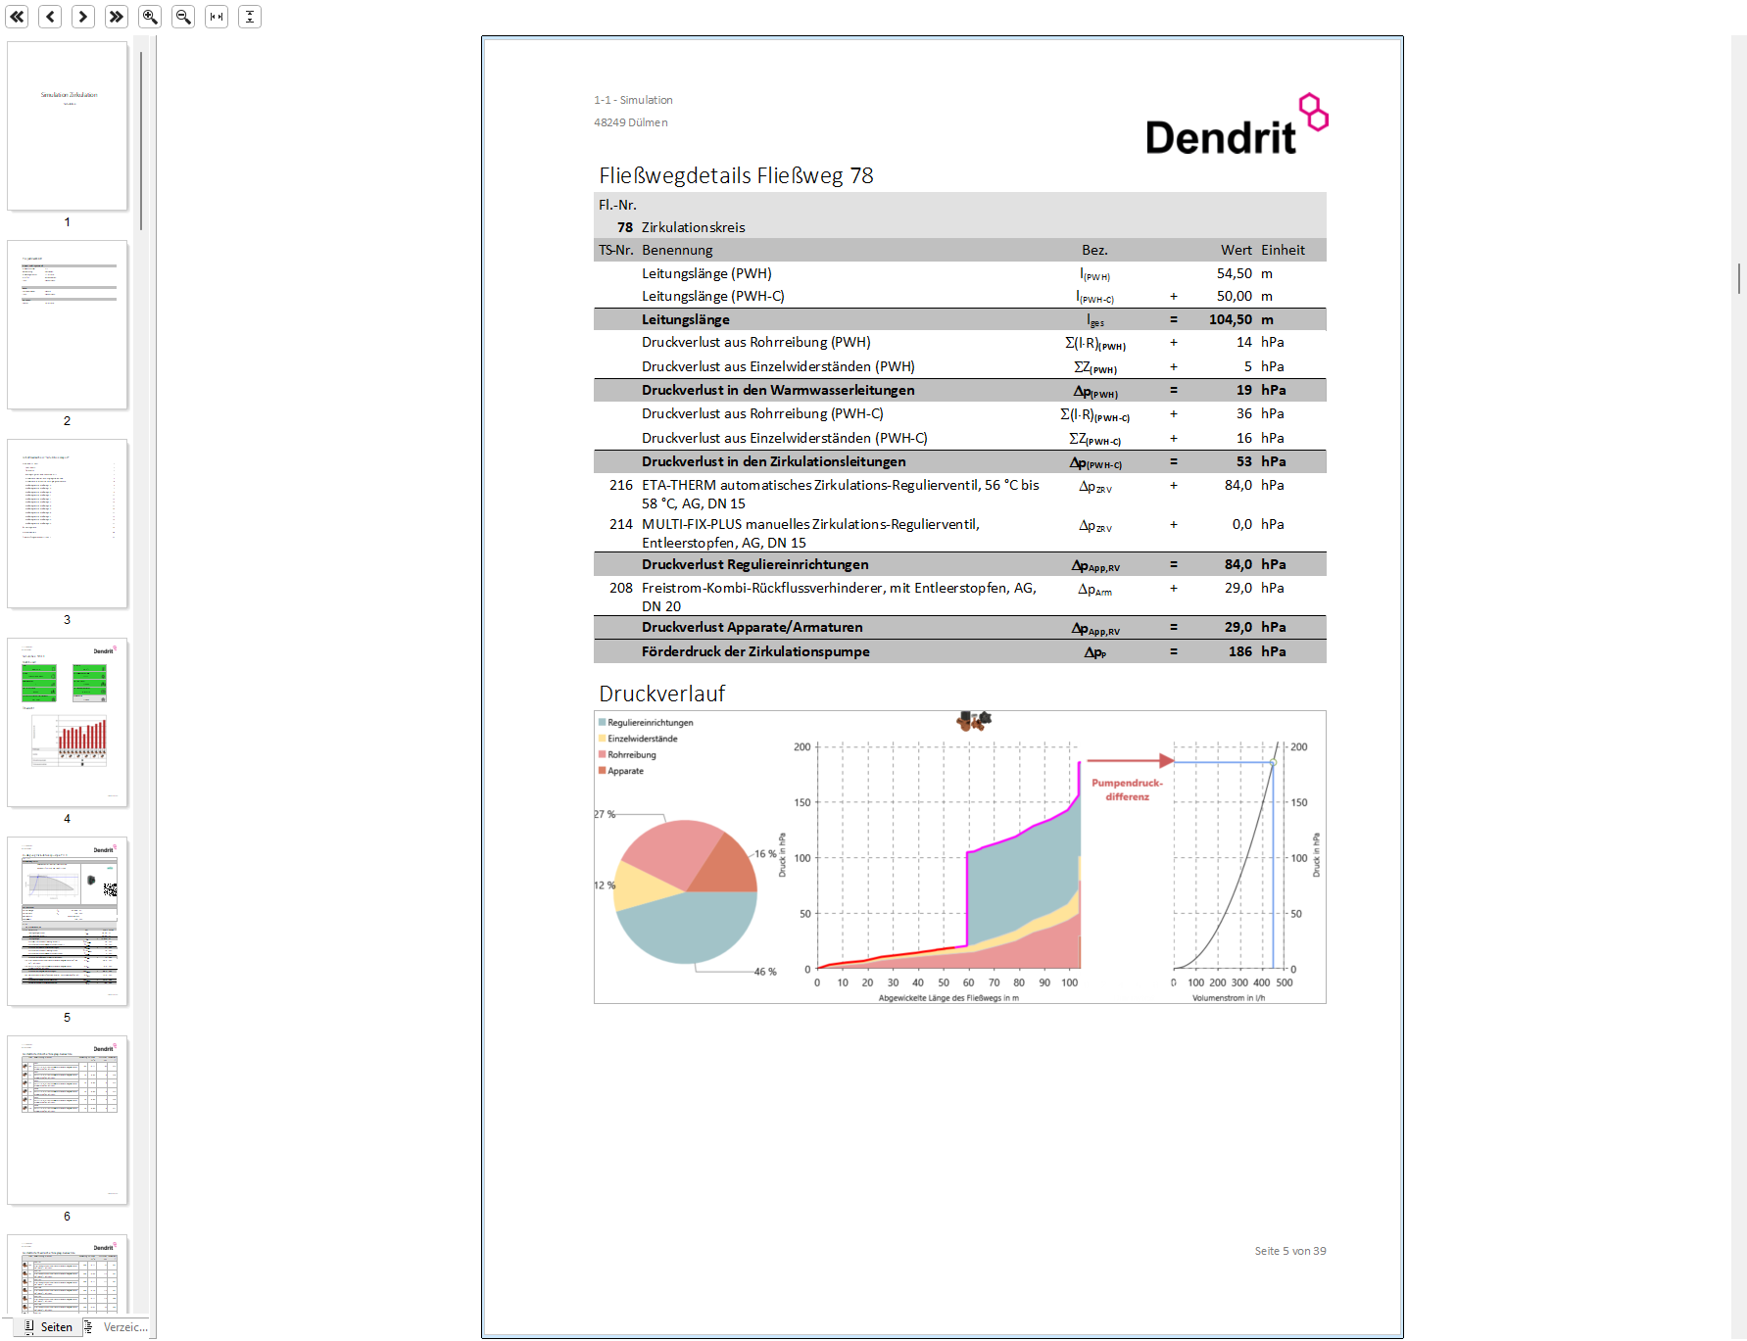The height and width of the screenshot is (1341, 1747).
Task: Click the Dendrit logo in the document
Action: click(1237, 125)
